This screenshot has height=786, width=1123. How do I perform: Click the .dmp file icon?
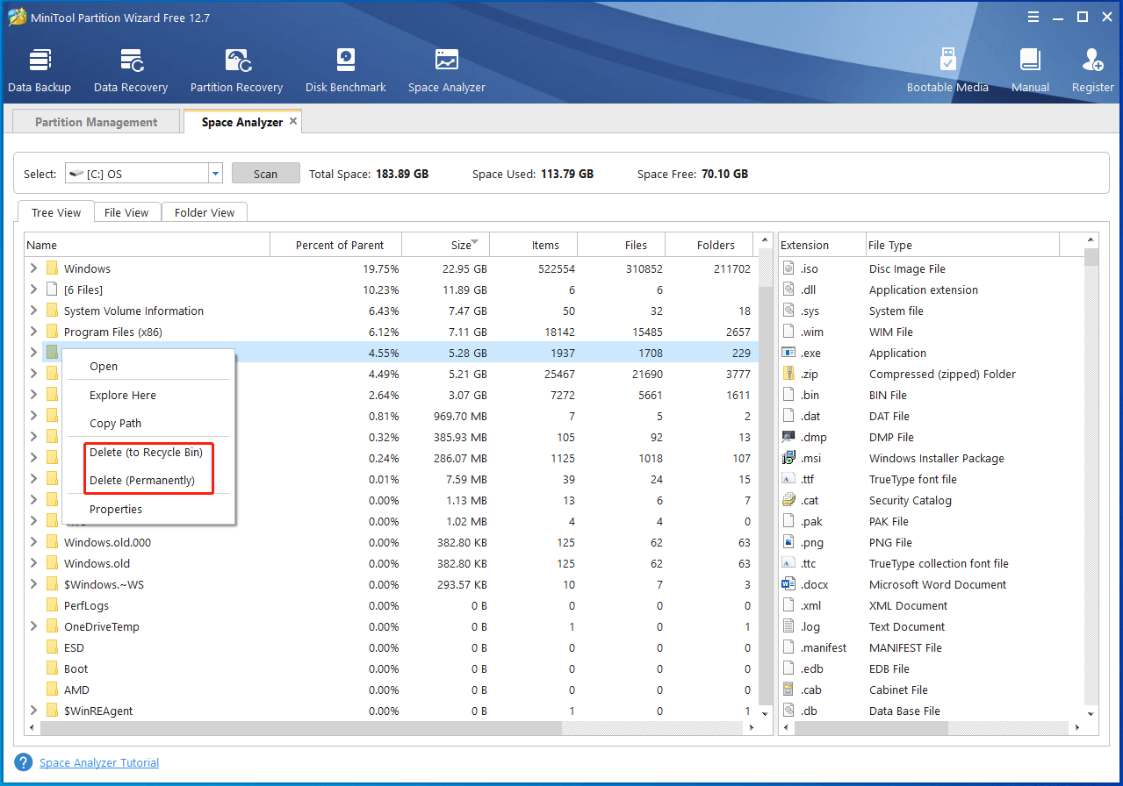(788, 437)
